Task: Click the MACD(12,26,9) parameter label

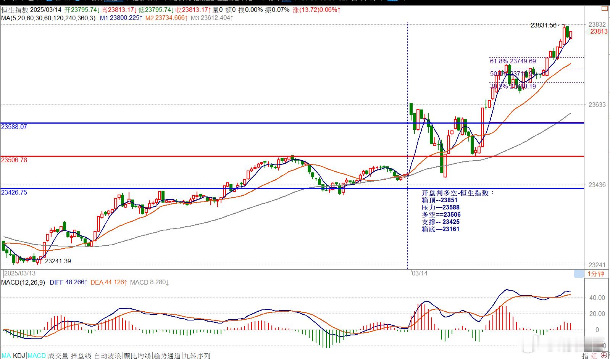Action: (x=23, y=282)
